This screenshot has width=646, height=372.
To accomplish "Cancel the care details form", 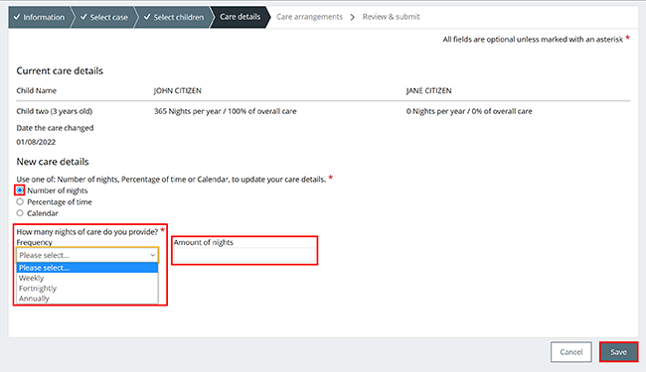I will point(571,352).
